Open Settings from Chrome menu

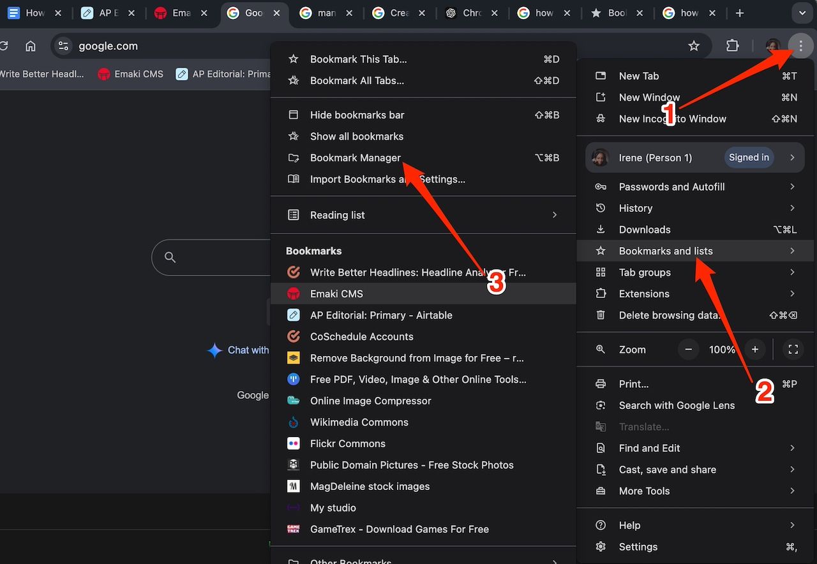[696, 547]
